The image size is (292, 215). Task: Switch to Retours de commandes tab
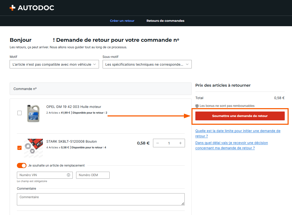point(165,21)
